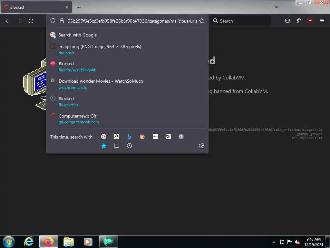Switch to Firefox taskbar button
Screen dimensions: 330x248
[48, 242]
